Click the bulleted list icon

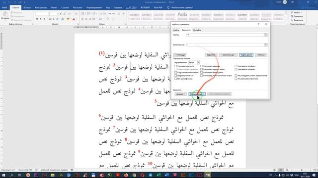click(83, 14)
